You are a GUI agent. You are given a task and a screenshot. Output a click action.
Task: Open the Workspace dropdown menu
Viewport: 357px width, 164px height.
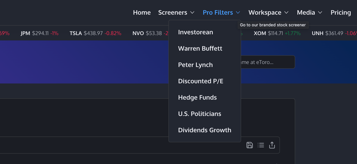point(268,12)
